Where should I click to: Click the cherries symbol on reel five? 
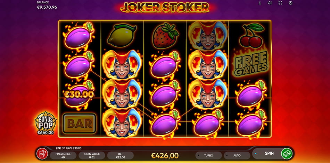251,35
